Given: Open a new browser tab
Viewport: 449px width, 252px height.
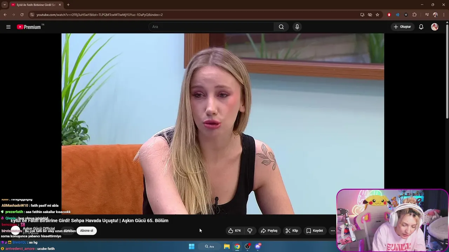Looking at the screenshot, I should coord(68,5).
